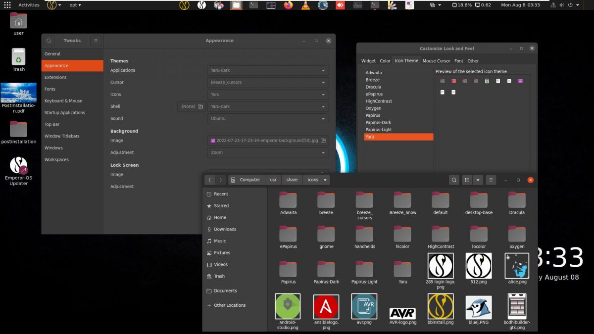Launch Firefox from the top panel

[287, 5]
